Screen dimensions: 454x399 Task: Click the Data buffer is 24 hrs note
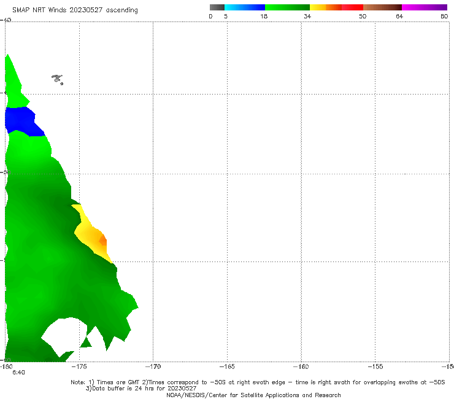tap(141, 389)
